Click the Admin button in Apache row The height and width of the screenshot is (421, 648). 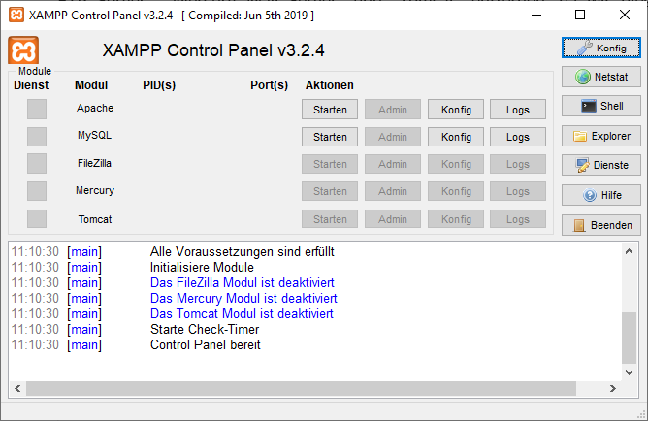(393, 110)
